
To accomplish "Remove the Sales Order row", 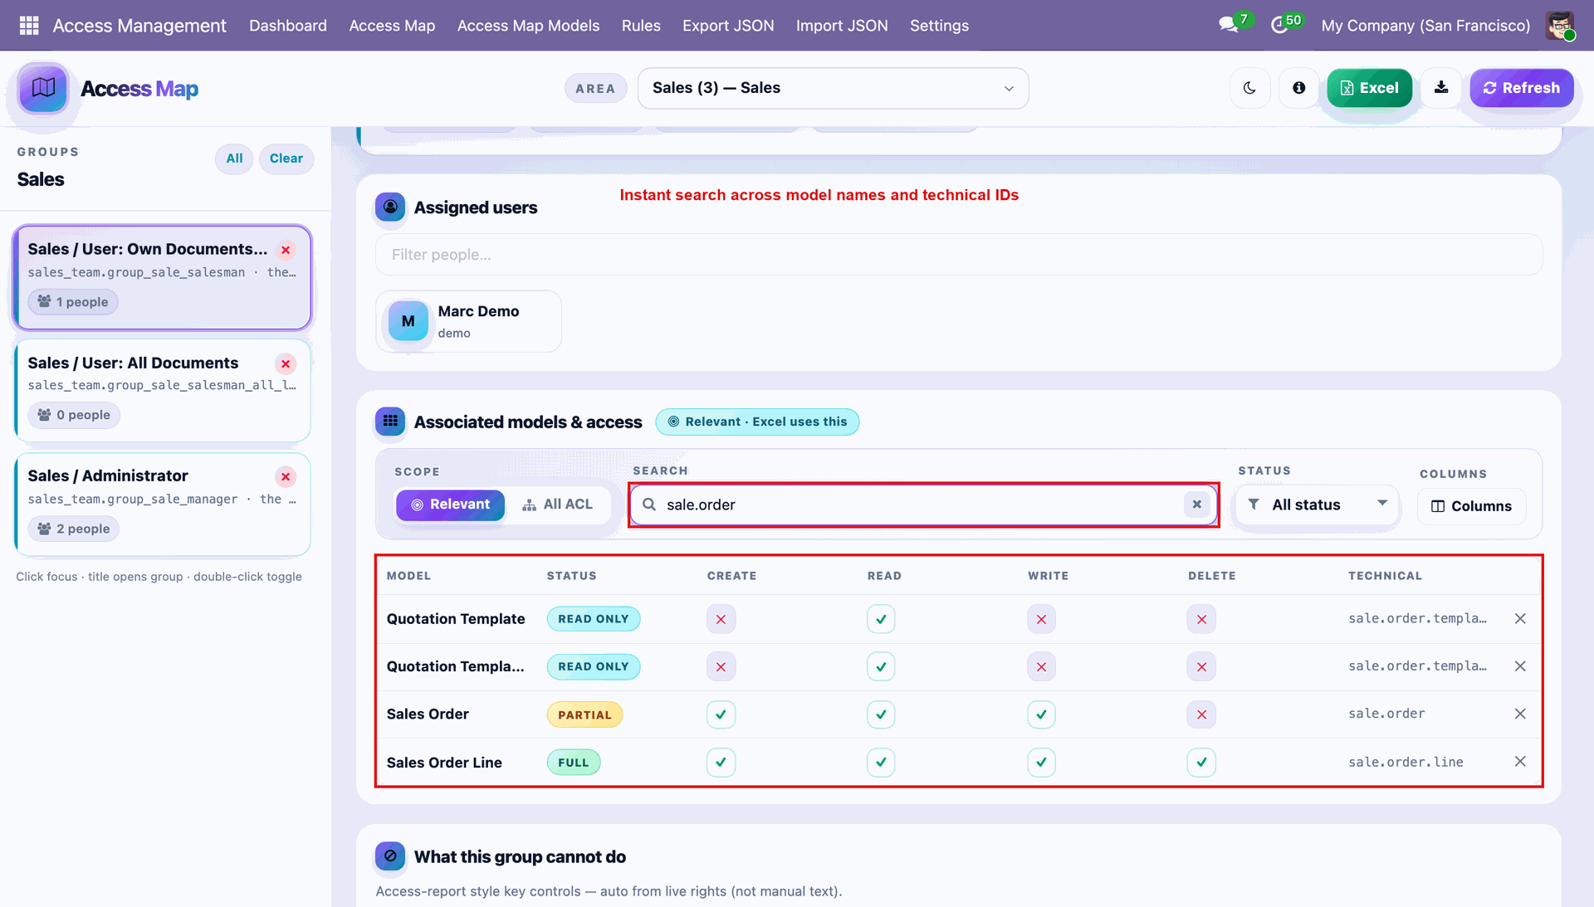I will (x=1520, y=714).
